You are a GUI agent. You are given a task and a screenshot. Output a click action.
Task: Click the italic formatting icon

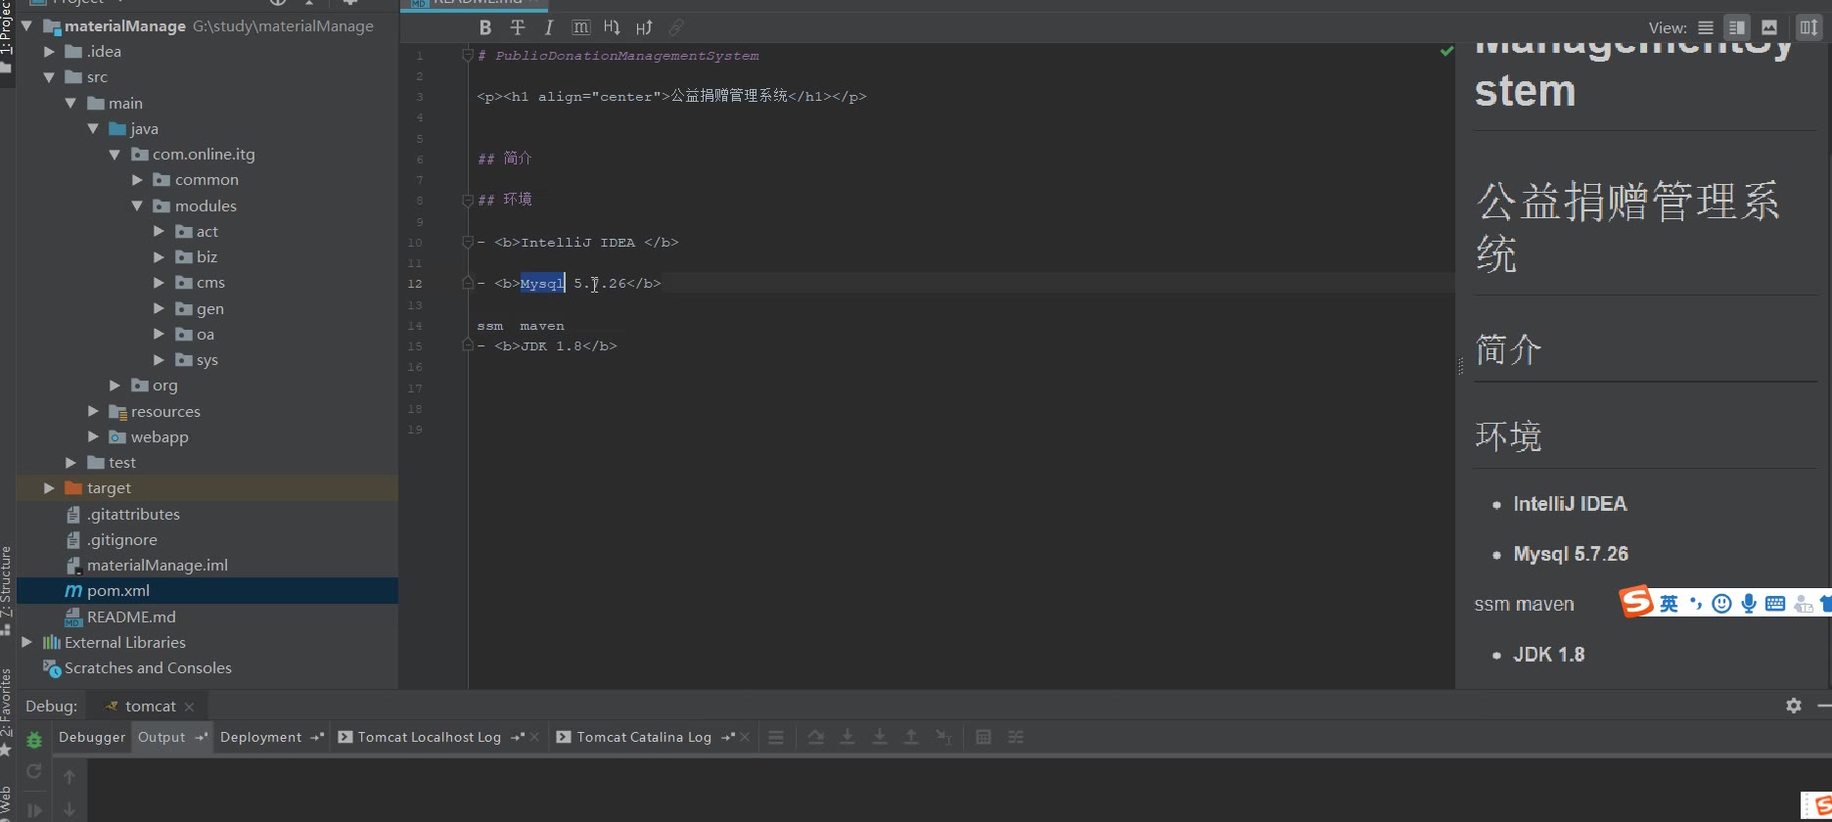[x=548, y=27]
